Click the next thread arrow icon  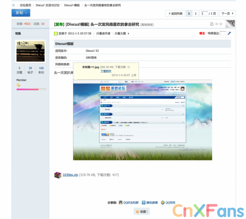tap(221, 24)
